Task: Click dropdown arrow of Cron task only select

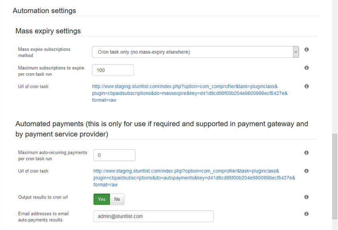Action: tap(296, 52)
